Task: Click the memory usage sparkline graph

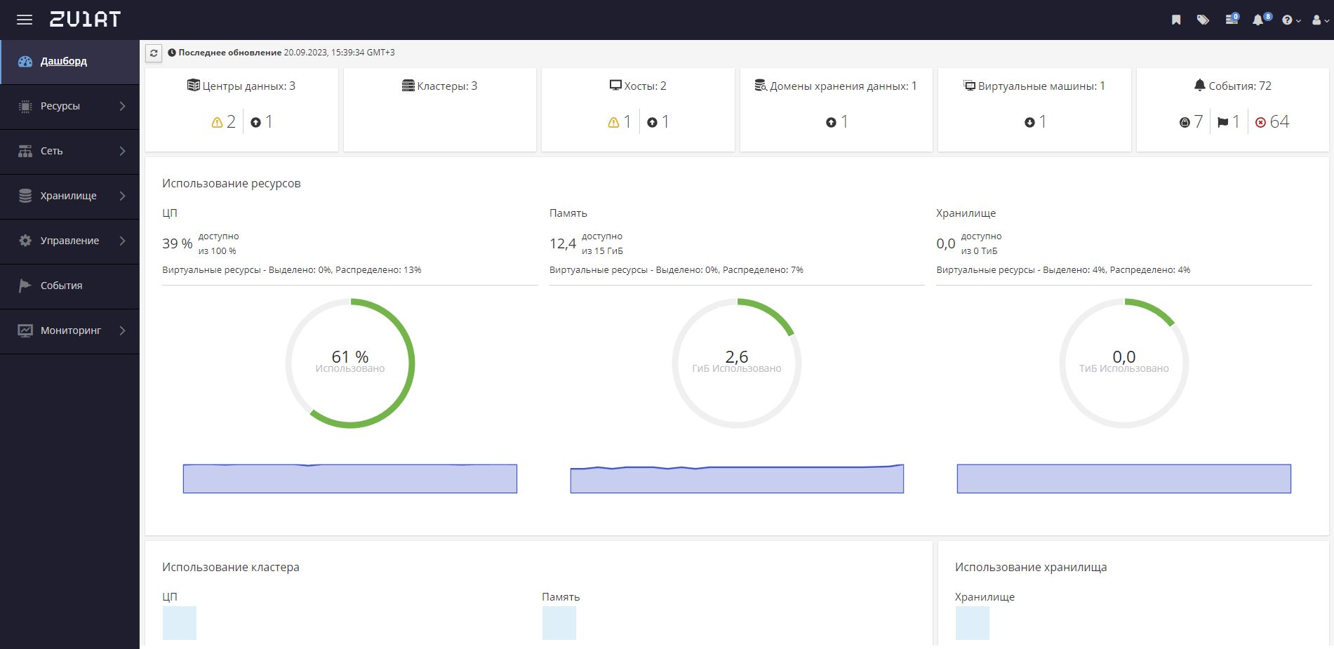Action: (x=737, y=479)
